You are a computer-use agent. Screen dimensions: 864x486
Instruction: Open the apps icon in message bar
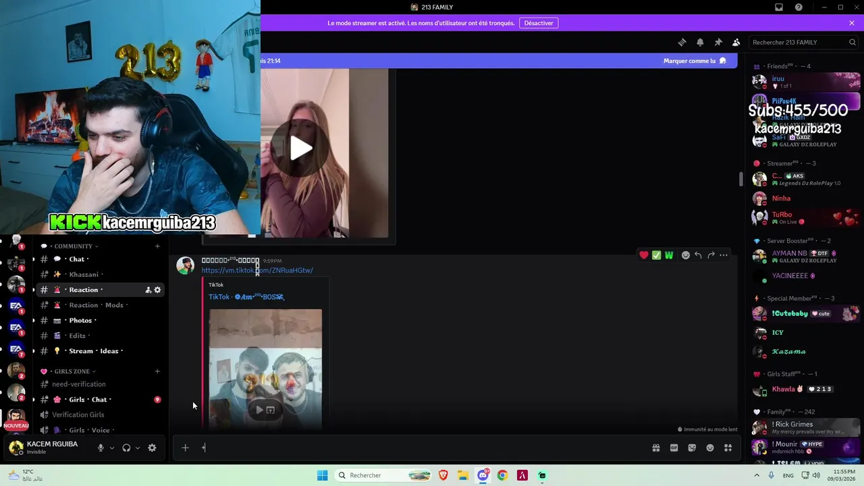[728, 448]
